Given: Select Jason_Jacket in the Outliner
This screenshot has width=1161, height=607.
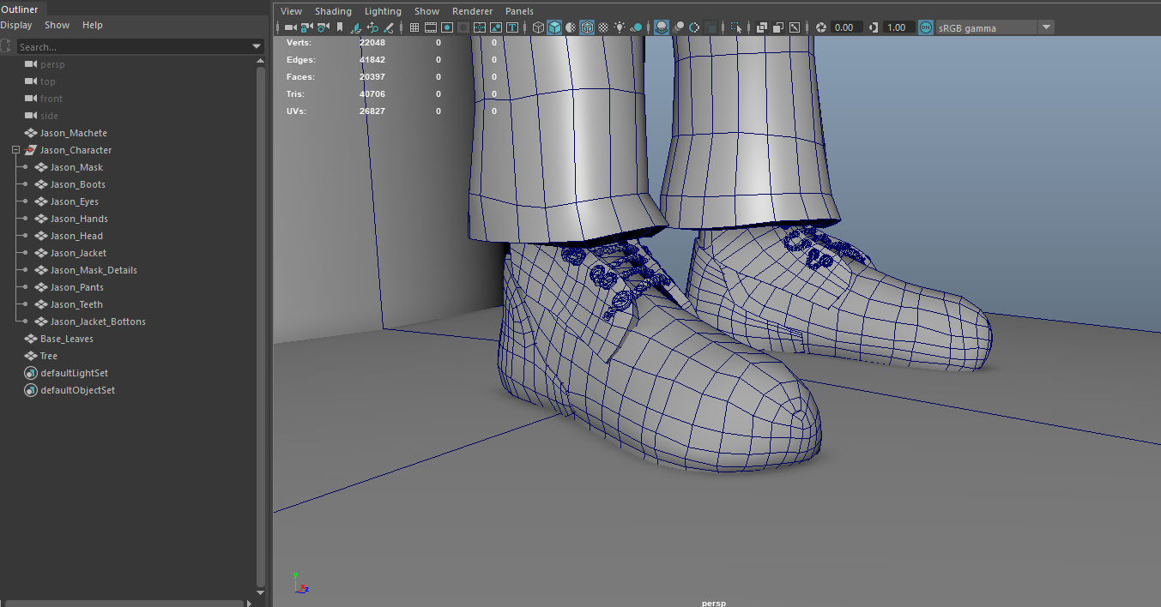Looking at the screenshot, I should (x=78, y=253).
